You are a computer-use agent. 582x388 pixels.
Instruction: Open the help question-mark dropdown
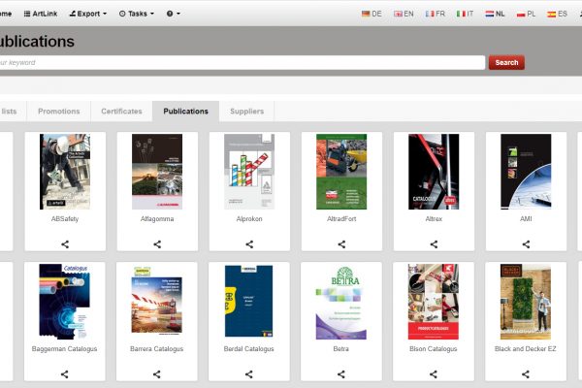click(x=173, y=15)
